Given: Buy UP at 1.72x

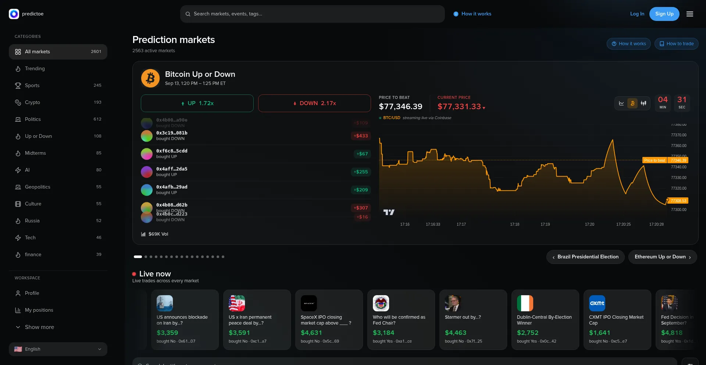Looking at the screenshot, I should click(197, 103).
